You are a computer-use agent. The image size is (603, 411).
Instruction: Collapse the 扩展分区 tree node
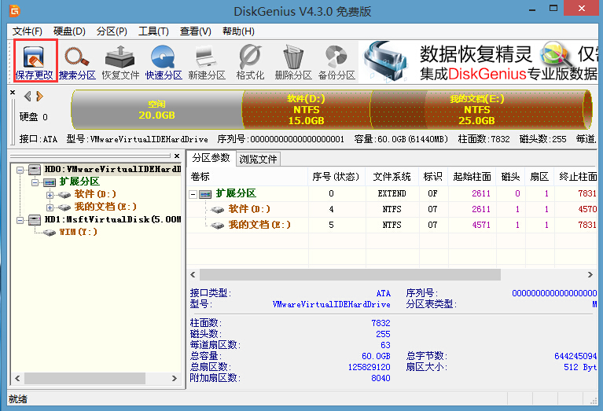pyautogui.click(x=35, y=182)
